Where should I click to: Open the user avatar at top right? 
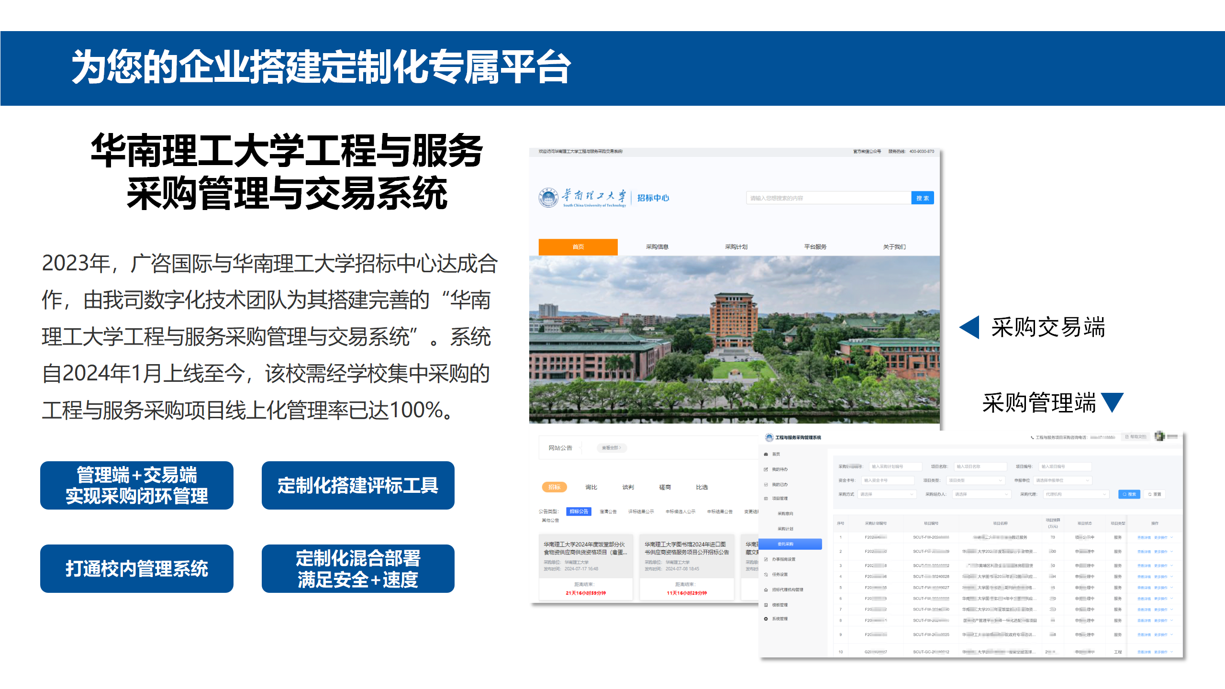[x=1159, y=437]
